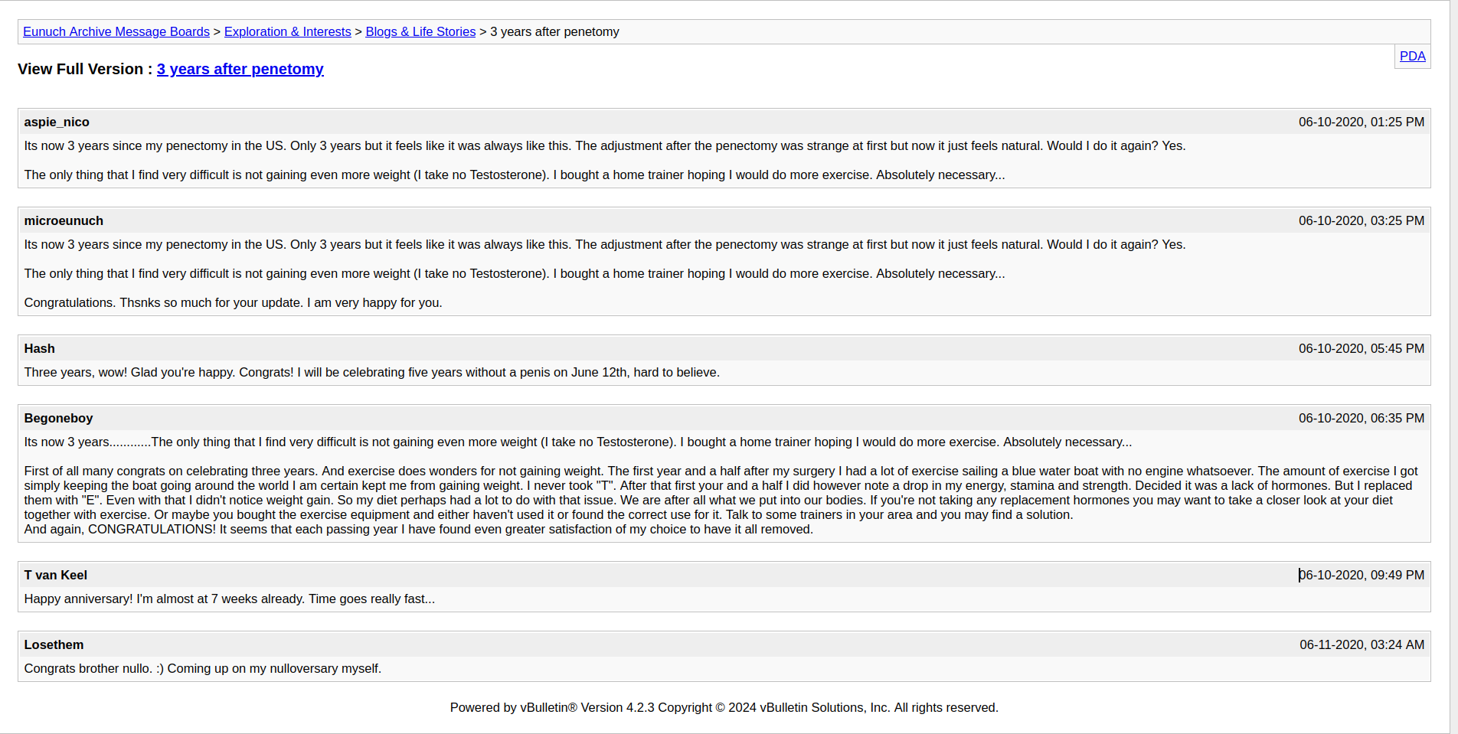Image resolution: width=1458 pixels, height=734 pixels.
Task: Click the 06:35 PM post timestamp
Action: click(x=1361, y=418)
